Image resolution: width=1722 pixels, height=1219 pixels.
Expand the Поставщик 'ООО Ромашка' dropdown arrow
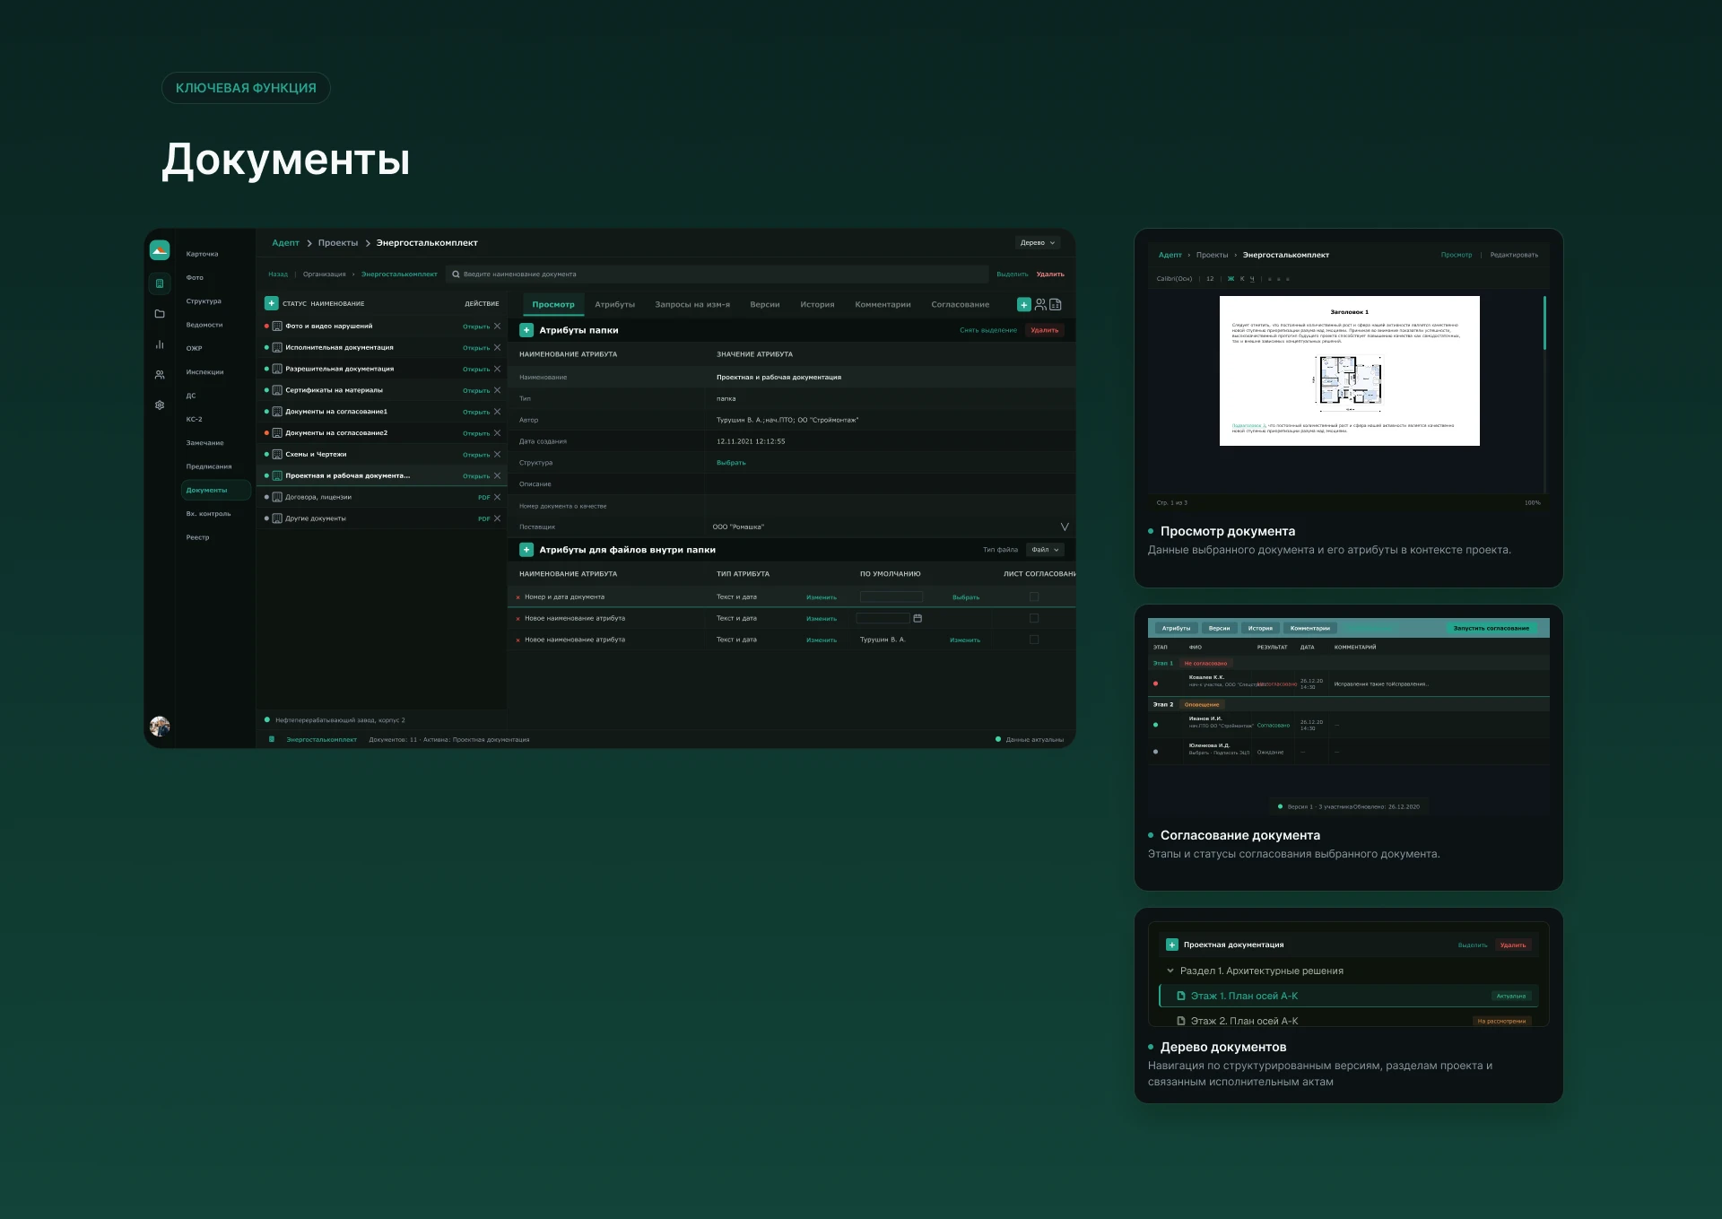1065,527
